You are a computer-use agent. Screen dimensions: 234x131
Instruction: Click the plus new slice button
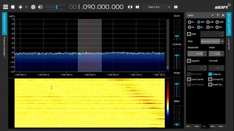pos(20,7)
